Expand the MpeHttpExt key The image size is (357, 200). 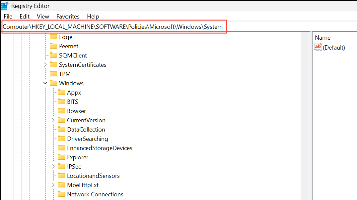tap(53, 185)
